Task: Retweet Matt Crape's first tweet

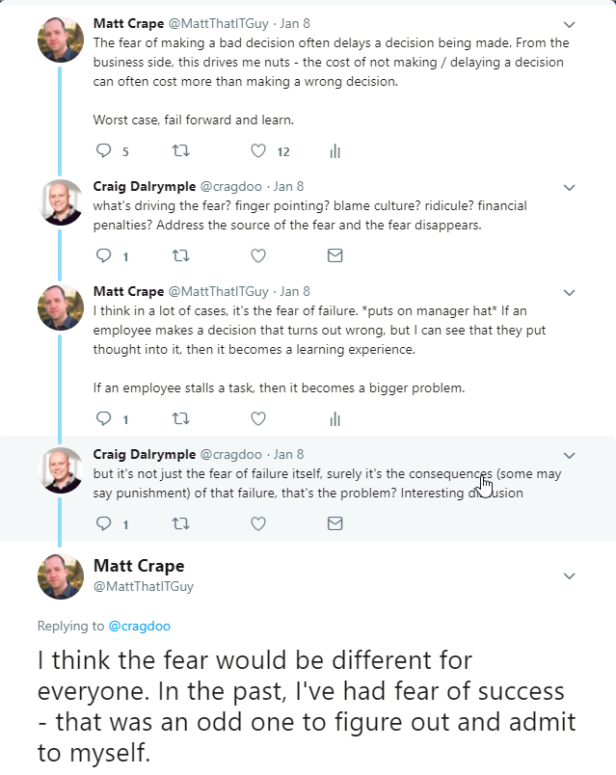Action: 180,151
